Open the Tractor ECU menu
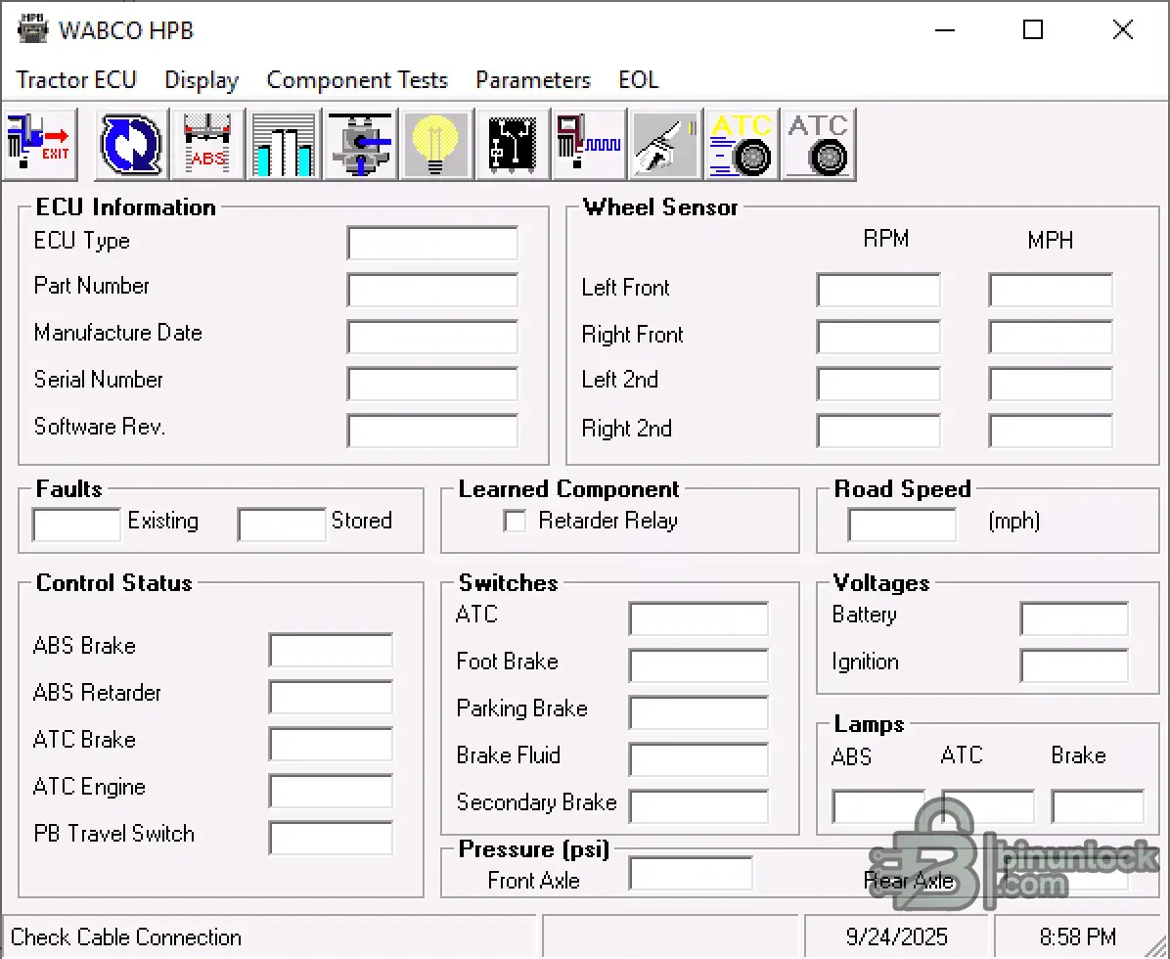Viewport: 1170px width, 959px height. (x=76, y=80)
